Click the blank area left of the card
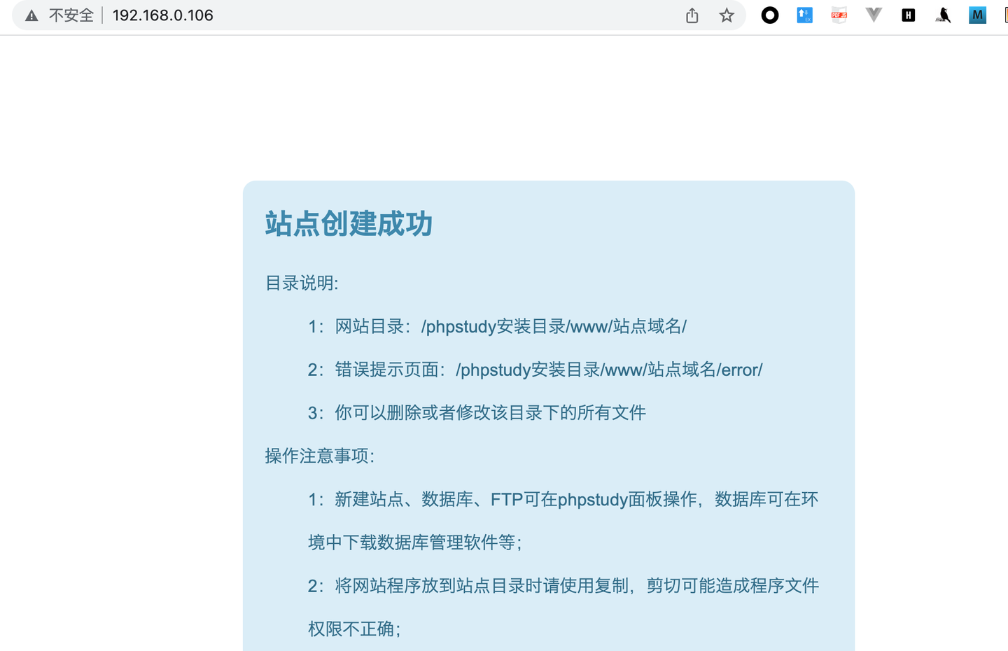The image size is (1008, 651). coord(119,350)
